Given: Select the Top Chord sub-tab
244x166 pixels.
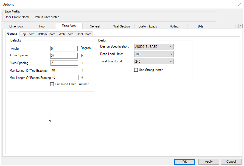Looking at the screenshot, I should click(x=28, y=34).
